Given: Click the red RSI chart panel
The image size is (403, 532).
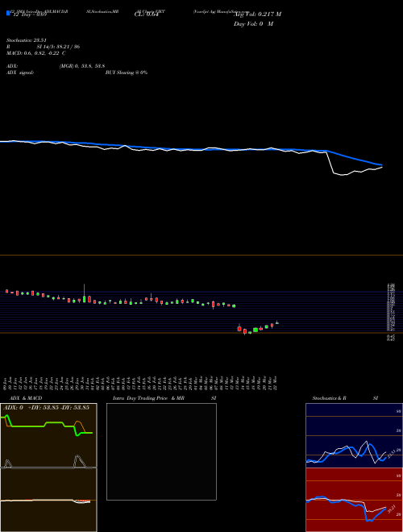Looking at the screenshot, I should pos(354,500).
